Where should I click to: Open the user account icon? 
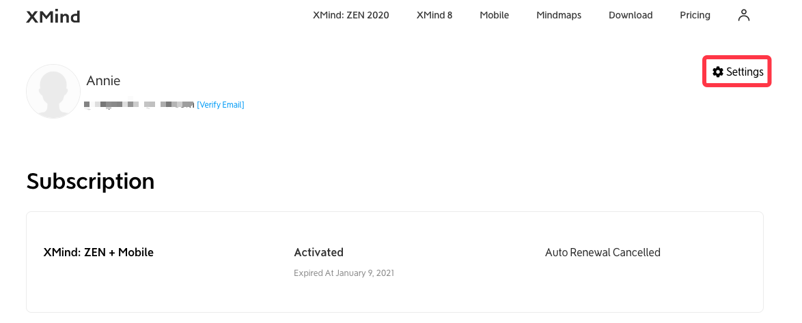(744, 15)
